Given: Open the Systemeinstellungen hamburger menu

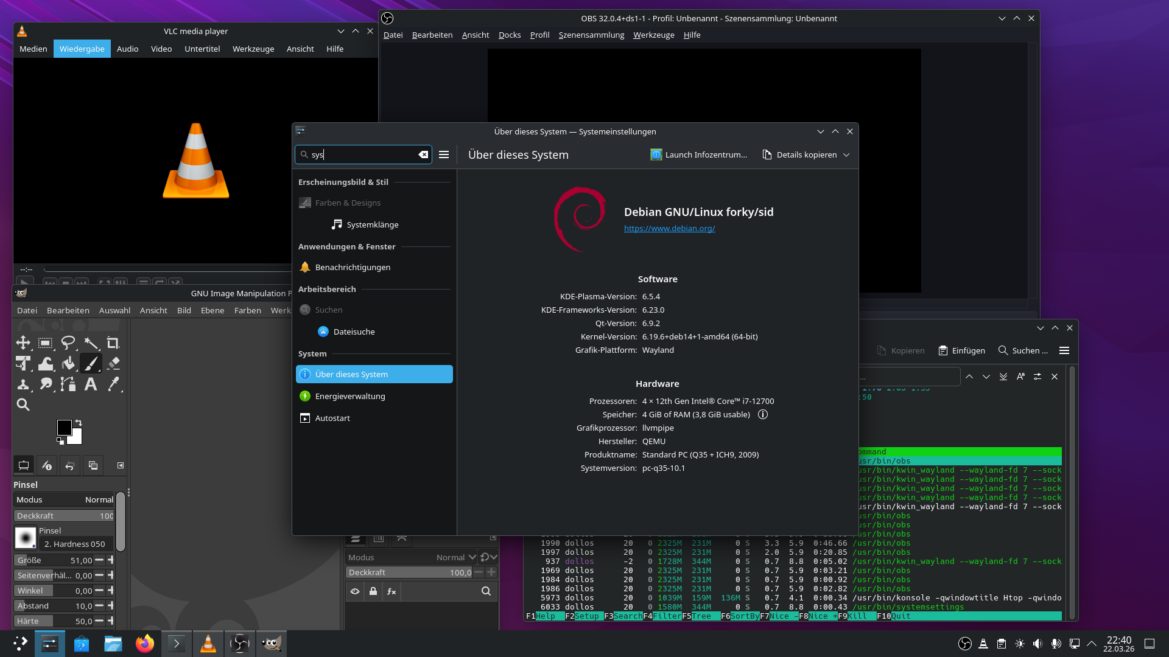Looking at the screenshot, I should tap(444, 155).
